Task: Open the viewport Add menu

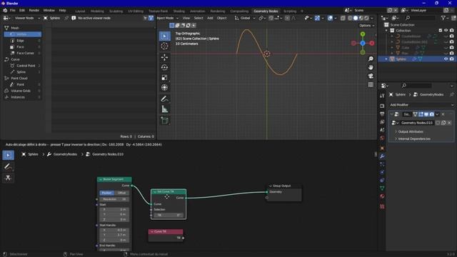Action: 210,18
